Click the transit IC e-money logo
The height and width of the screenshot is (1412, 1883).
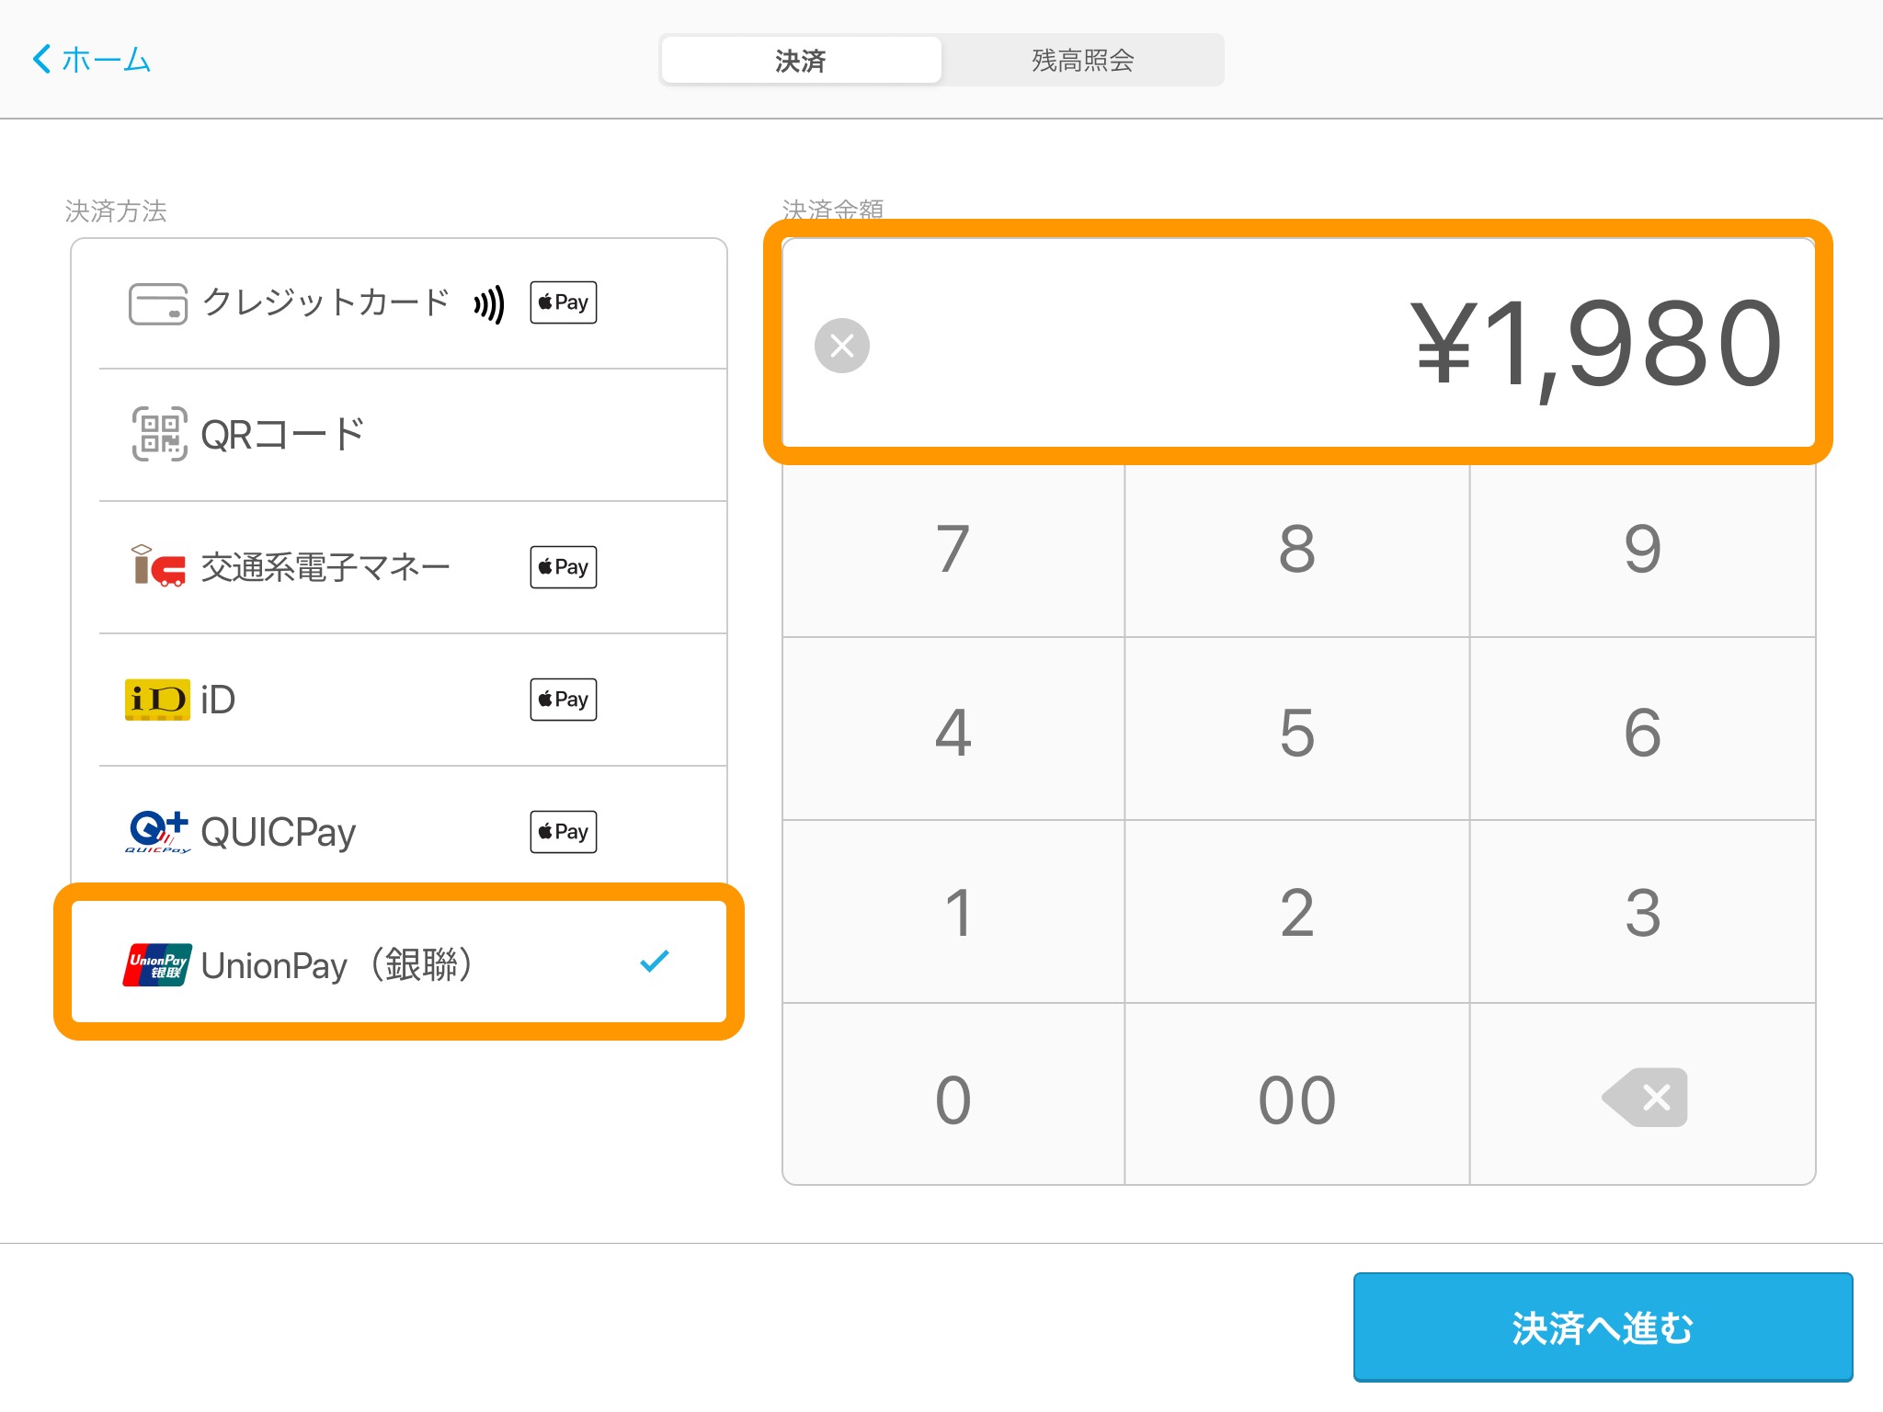[x=157, y=566]
